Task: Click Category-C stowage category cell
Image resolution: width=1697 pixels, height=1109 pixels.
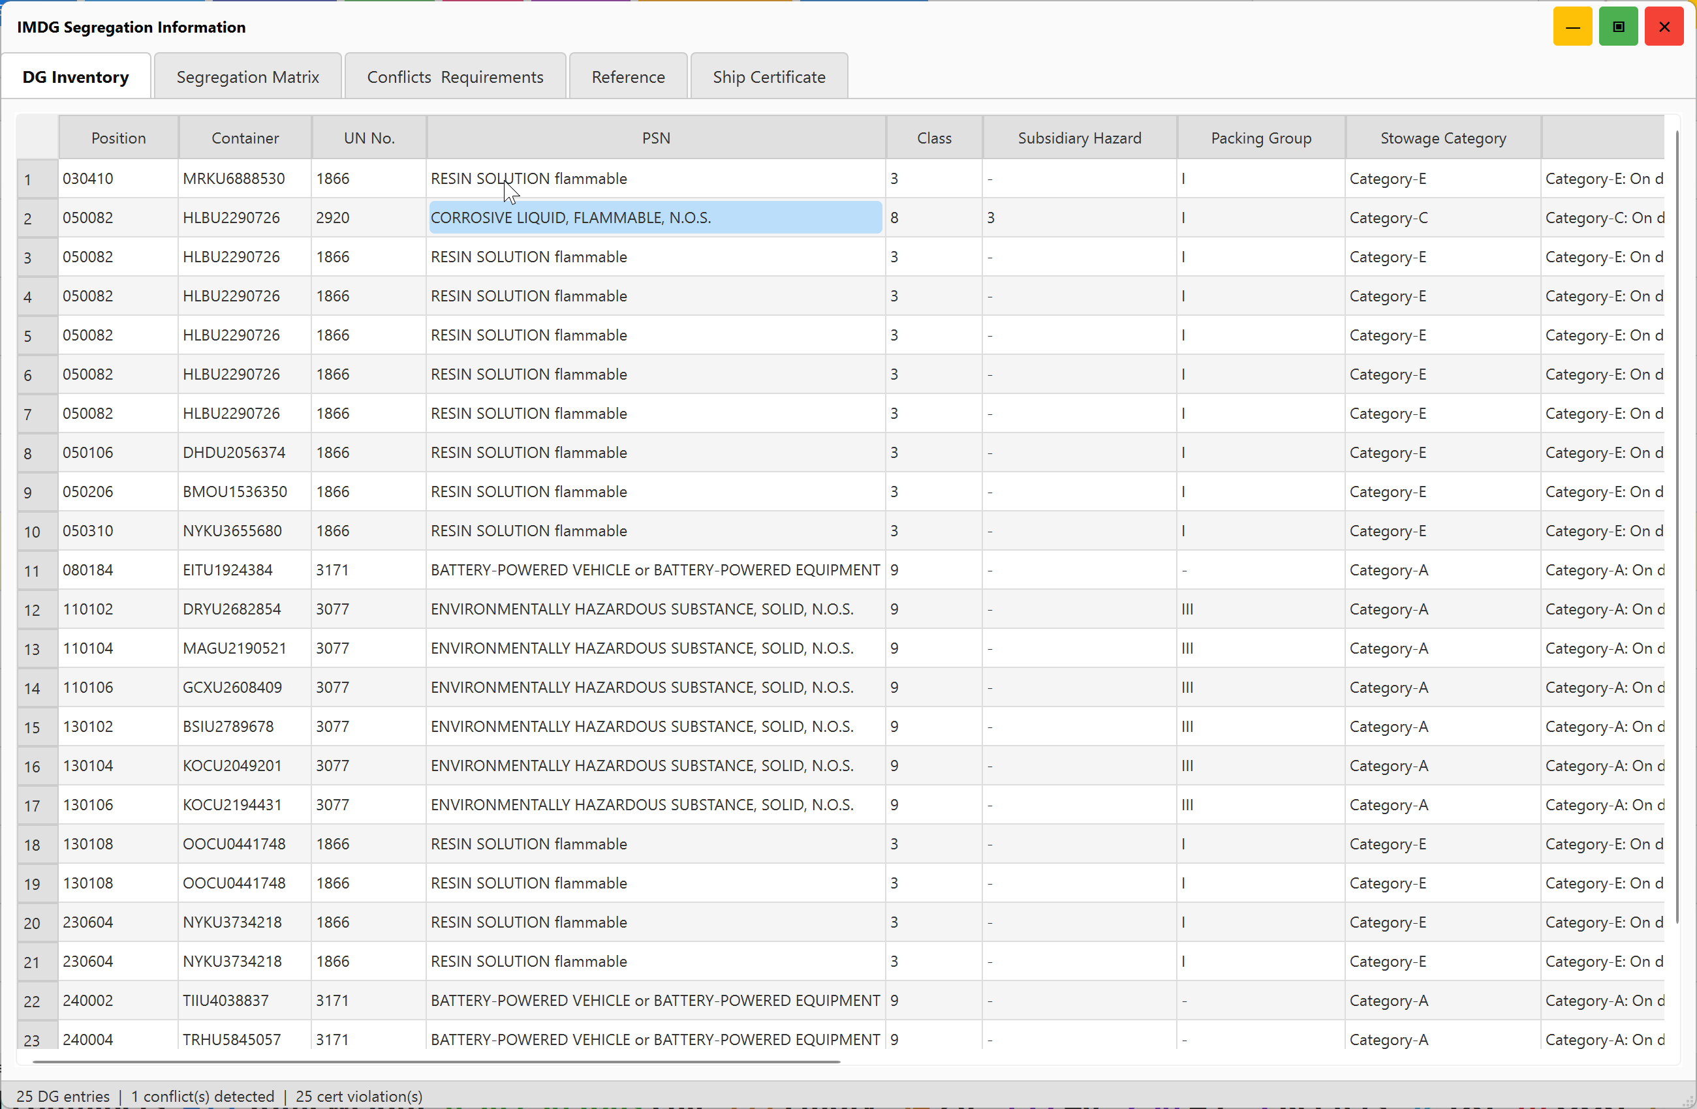Action: point(1442,217)
